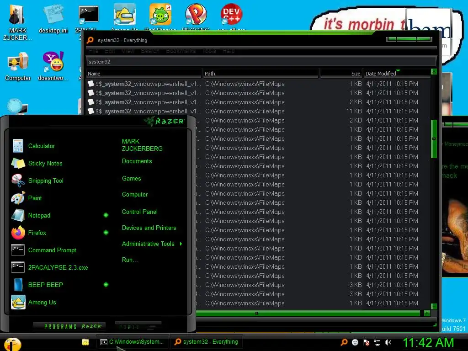The image size is (468, 351).
Task: Click the Action Center flag tray icon
Action: point(366,342)
